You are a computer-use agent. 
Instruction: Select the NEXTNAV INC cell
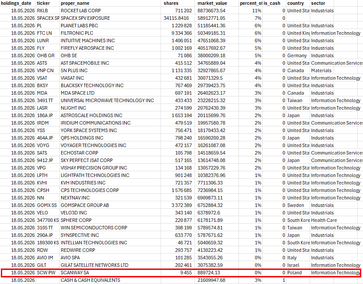110,198
